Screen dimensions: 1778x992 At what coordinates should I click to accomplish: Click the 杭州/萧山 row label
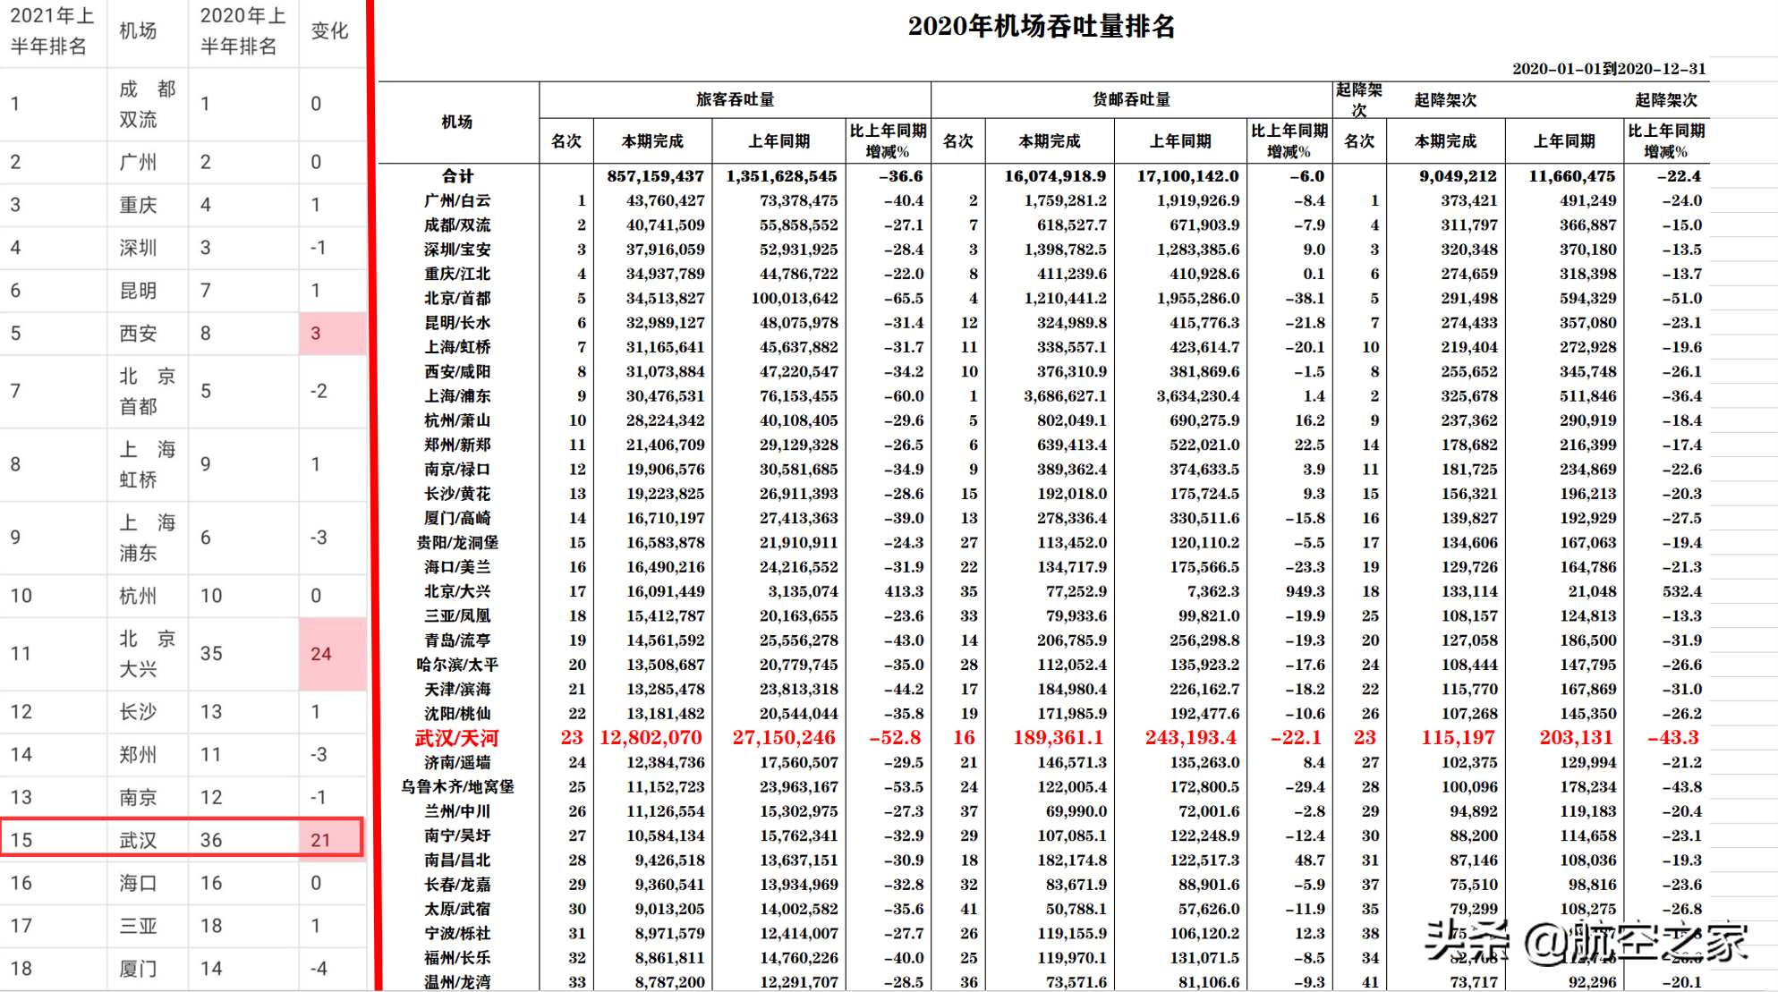point(457,420)
